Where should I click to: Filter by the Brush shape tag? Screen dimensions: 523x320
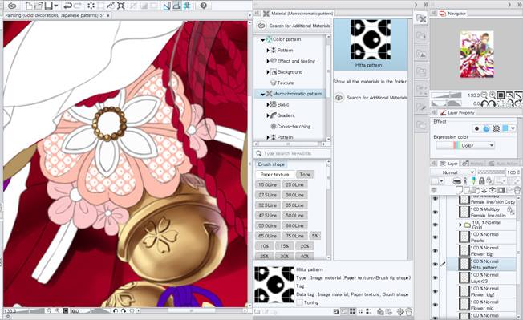(271, 164)
